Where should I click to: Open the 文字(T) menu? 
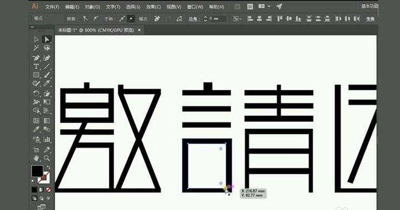click(x=113, y=7)
